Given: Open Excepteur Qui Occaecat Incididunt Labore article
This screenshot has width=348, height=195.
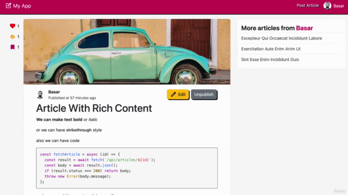Looking at the screenshot, I should 282,38.
